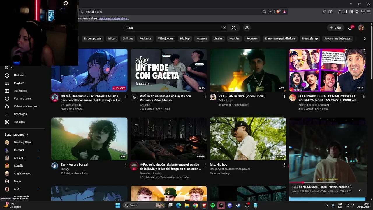Open Gaston y Kiara subscription channel
This screenshot has width=373, height=210.
point(22,142)
